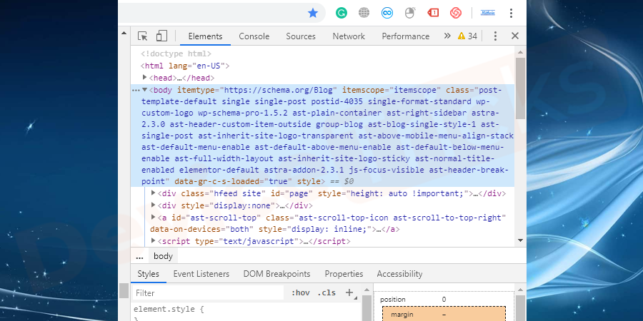Viewport: 643px width, 321px height.
Task: Click the body breadcrumb item
Action: (163, 256)
